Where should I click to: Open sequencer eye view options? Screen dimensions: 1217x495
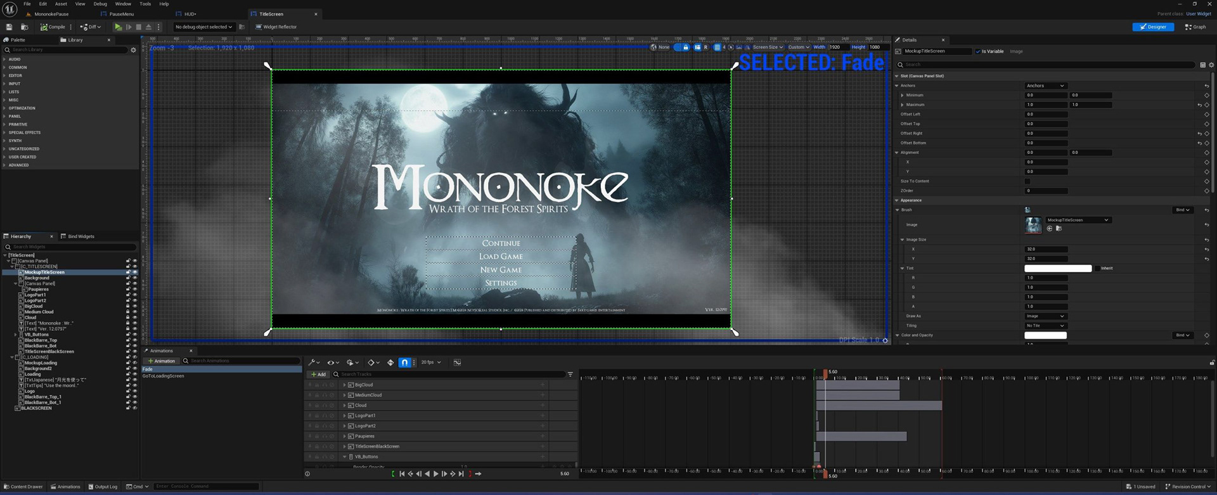pyautogui.click(x=332, y=363)
